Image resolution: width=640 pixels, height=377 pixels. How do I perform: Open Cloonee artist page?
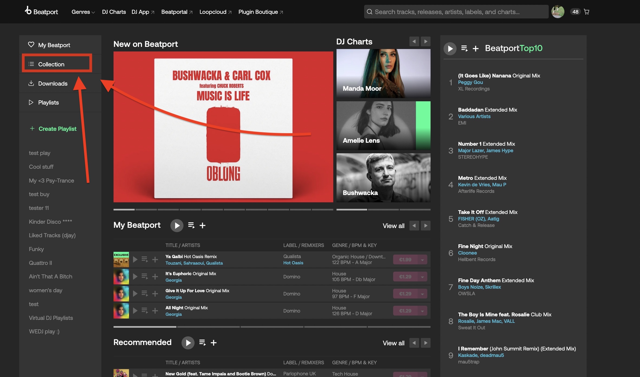(467, 253)
